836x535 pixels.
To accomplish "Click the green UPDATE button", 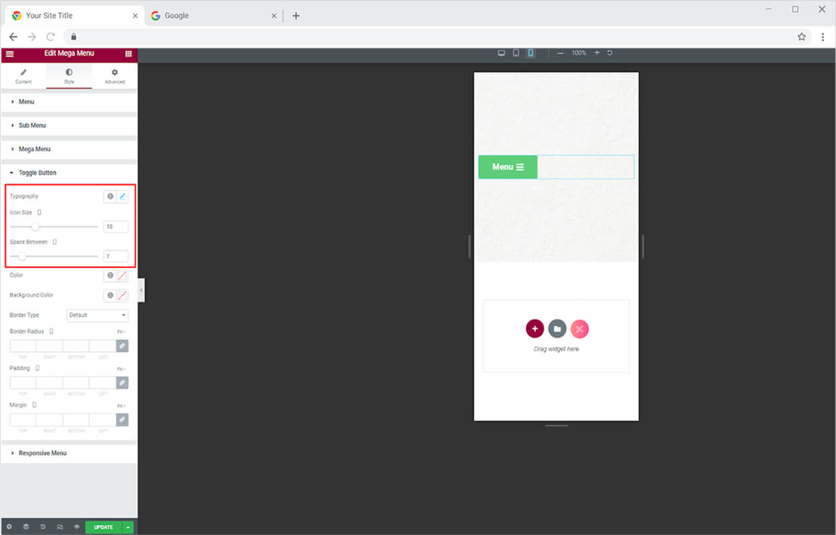I will 103,527.
